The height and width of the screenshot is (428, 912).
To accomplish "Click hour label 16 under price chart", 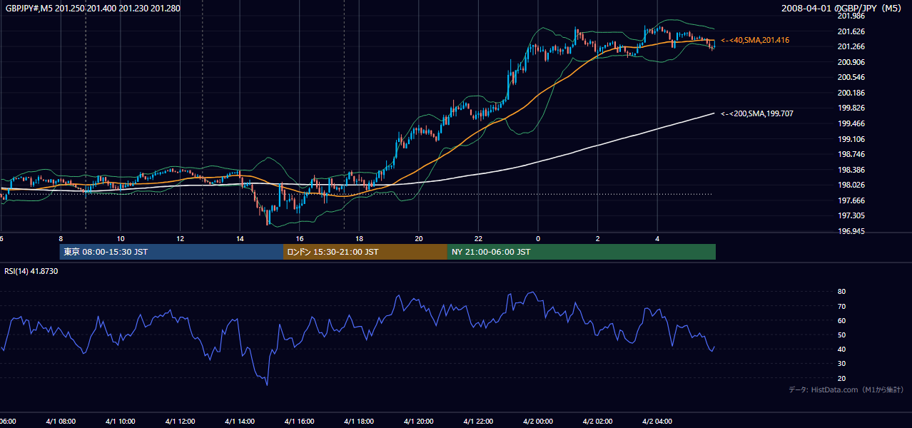I will point(300,238).
